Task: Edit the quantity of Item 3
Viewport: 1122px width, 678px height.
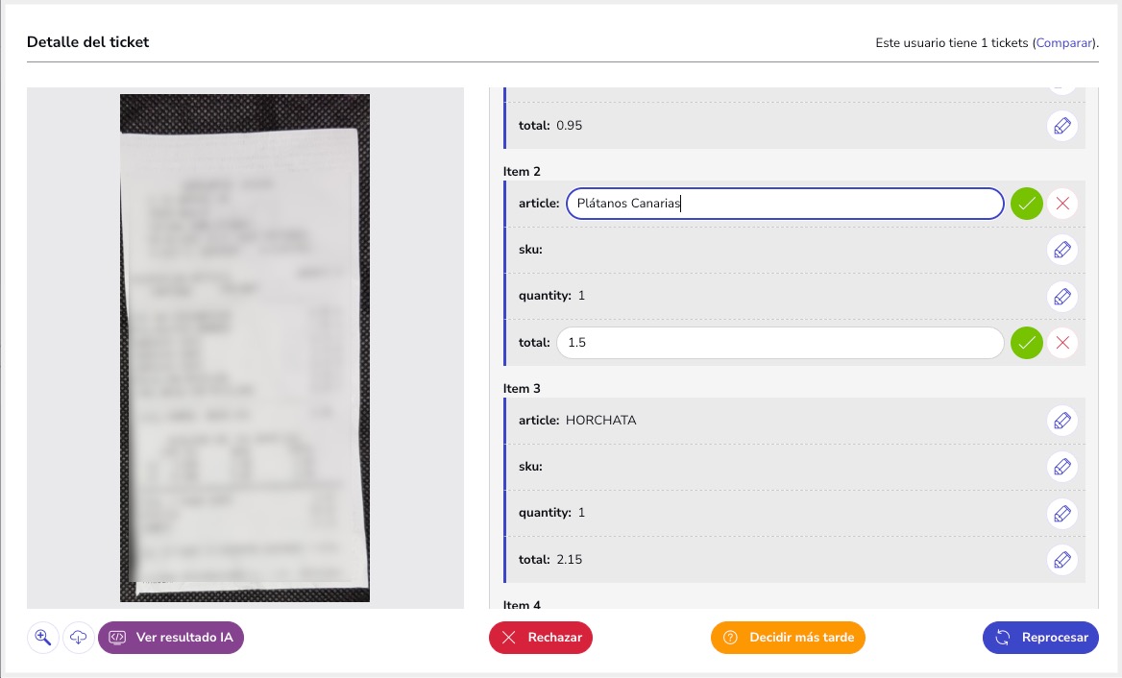Action: (x=1061, y=513)
